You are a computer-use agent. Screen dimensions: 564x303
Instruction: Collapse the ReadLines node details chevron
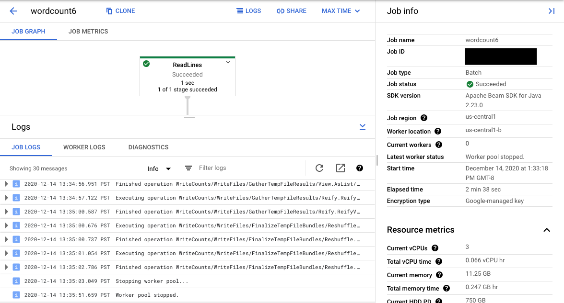click(228, 62)
